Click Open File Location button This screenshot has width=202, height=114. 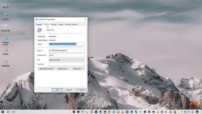coord(46,69)
